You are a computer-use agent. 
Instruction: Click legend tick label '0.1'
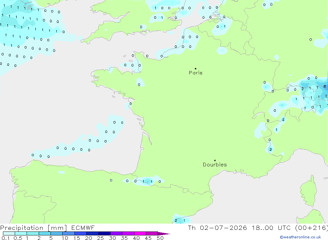(x=6, y=238)
